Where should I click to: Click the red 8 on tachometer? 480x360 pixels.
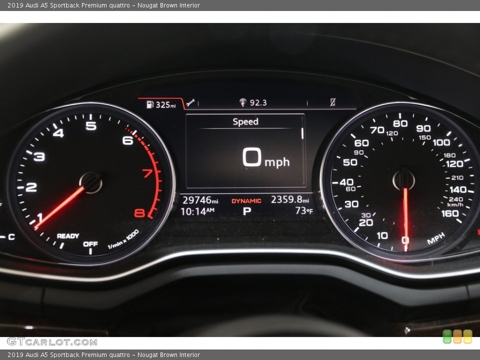tap(139, 213)
